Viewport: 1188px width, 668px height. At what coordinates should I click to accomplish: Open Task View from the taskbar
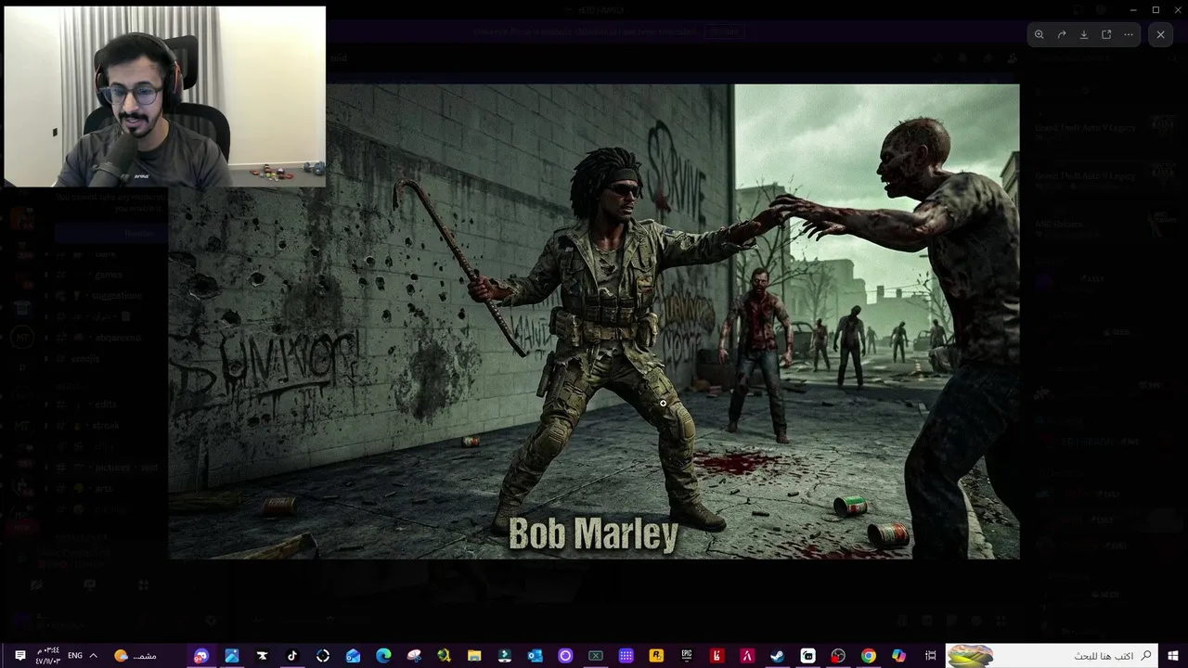pyautogui.click(x=930, y=656)
